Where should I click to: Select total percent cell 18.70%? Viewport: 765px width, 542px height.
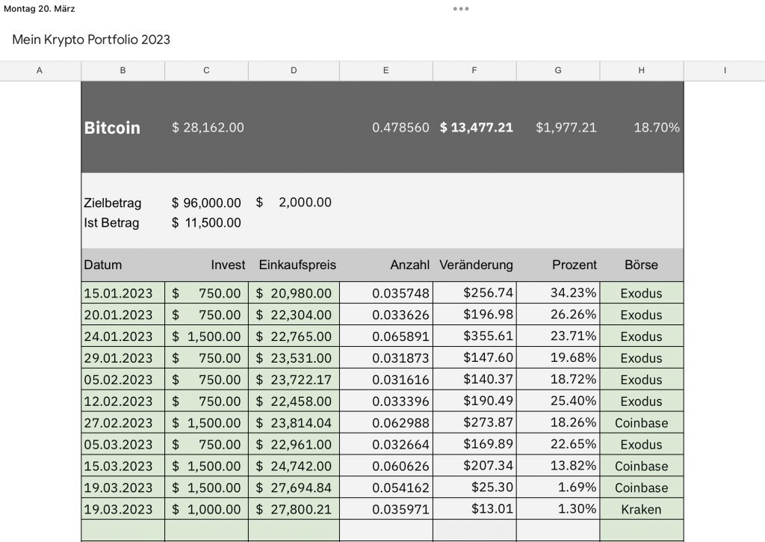click(x=642, y=127)
